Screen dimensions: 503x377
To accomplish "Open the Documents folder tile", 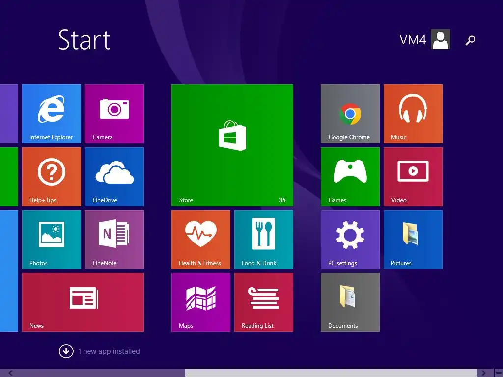I will pyautogui.click(x=350, y=302).
